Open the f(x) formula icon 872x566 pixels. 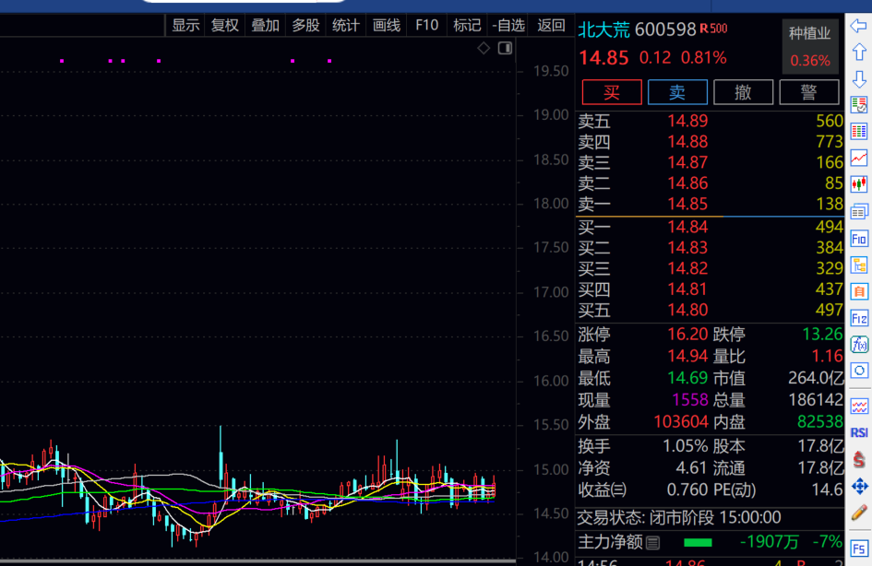[x=859, y=345]
